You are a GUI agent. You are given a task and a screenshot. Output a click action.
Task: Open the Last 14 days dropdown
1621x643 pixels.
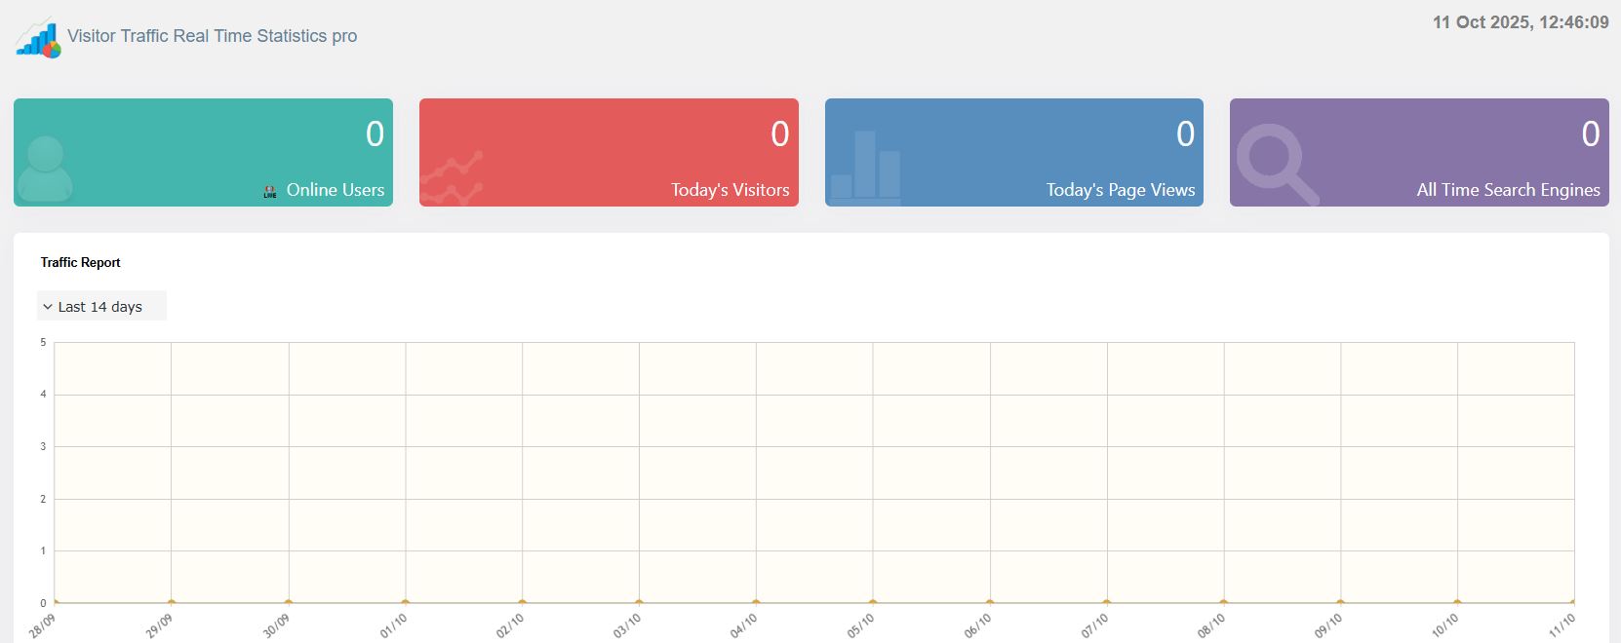tap(101, 306)
